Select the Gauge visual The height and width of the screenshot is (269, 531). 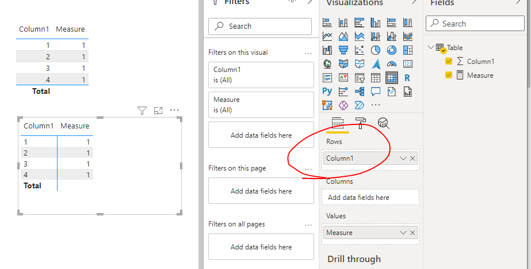tap(392, 64)
